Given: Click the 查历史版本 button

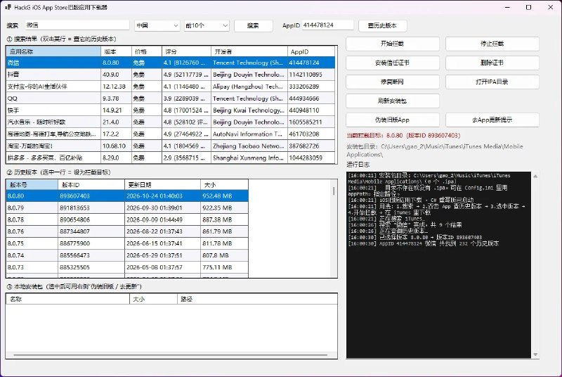Looking at the screenshot, I should (382, 25).
